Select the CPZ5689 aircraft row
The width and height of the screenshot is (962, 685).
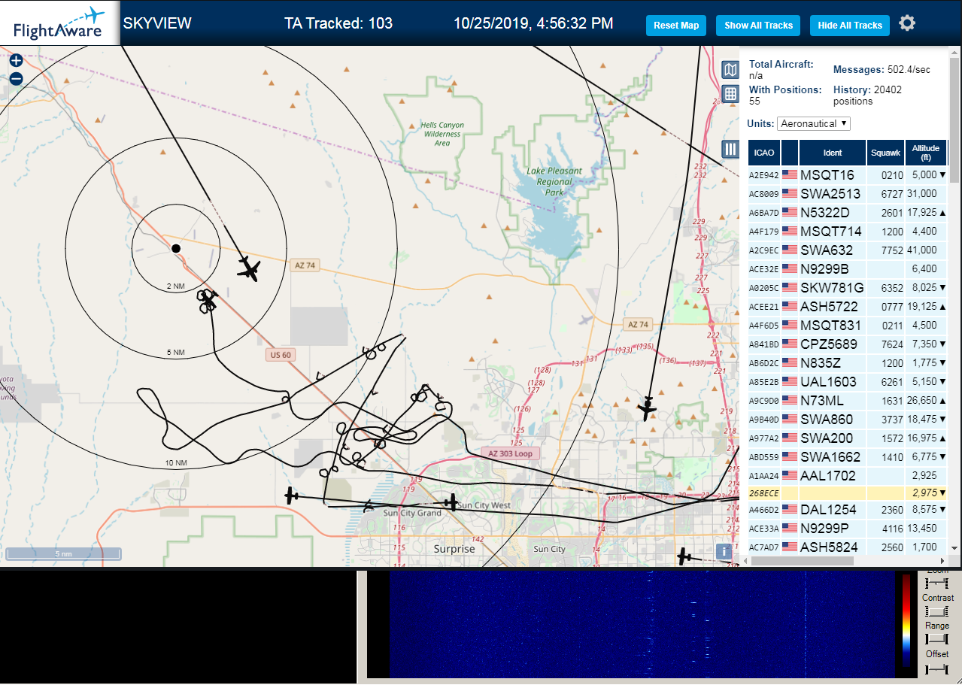point(848,344)
